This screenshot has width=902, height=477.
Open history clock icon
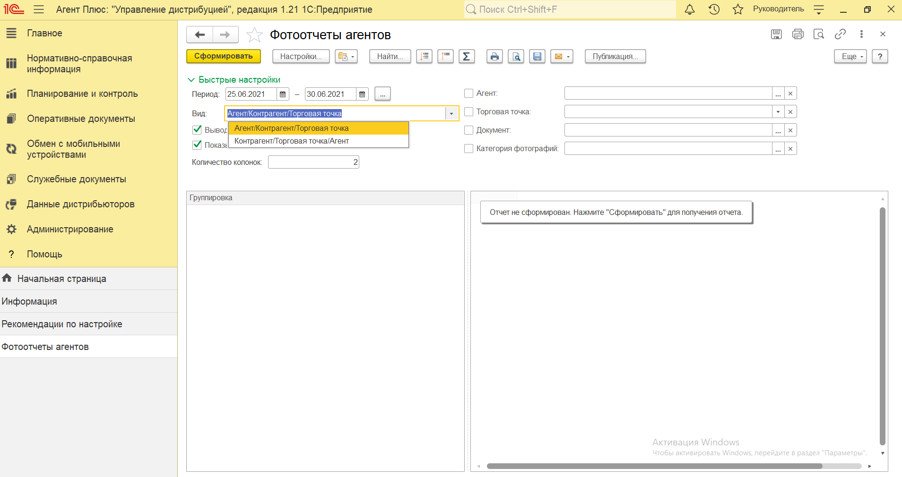pyautogui.click(x=714, y=9)
